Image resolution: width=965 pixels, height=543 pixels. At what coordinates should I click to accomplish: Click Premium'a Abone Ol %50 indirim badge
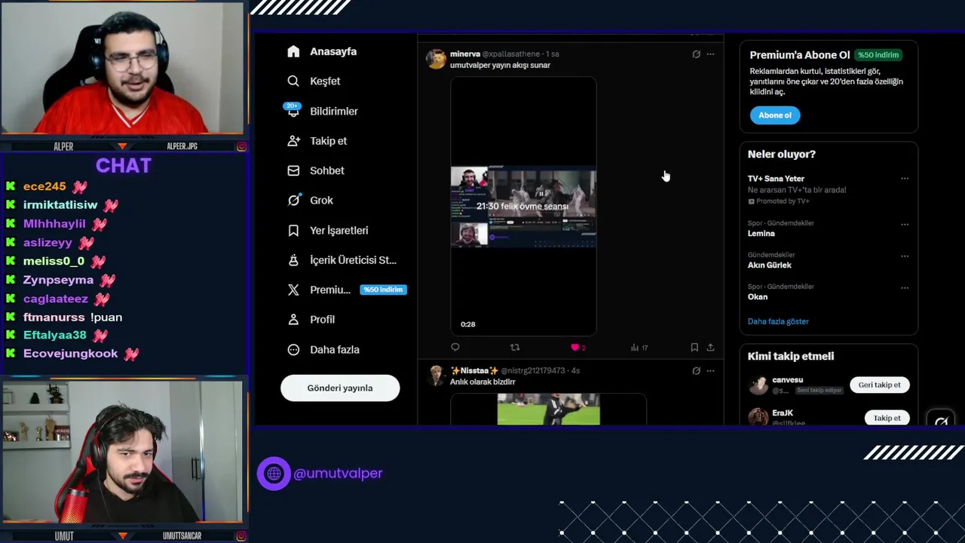878,55
